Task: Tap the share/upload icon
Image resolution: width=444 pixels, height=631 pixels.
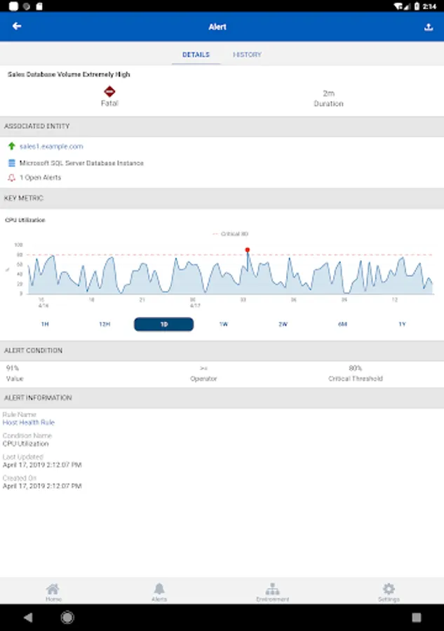Action: pos(429,27)
